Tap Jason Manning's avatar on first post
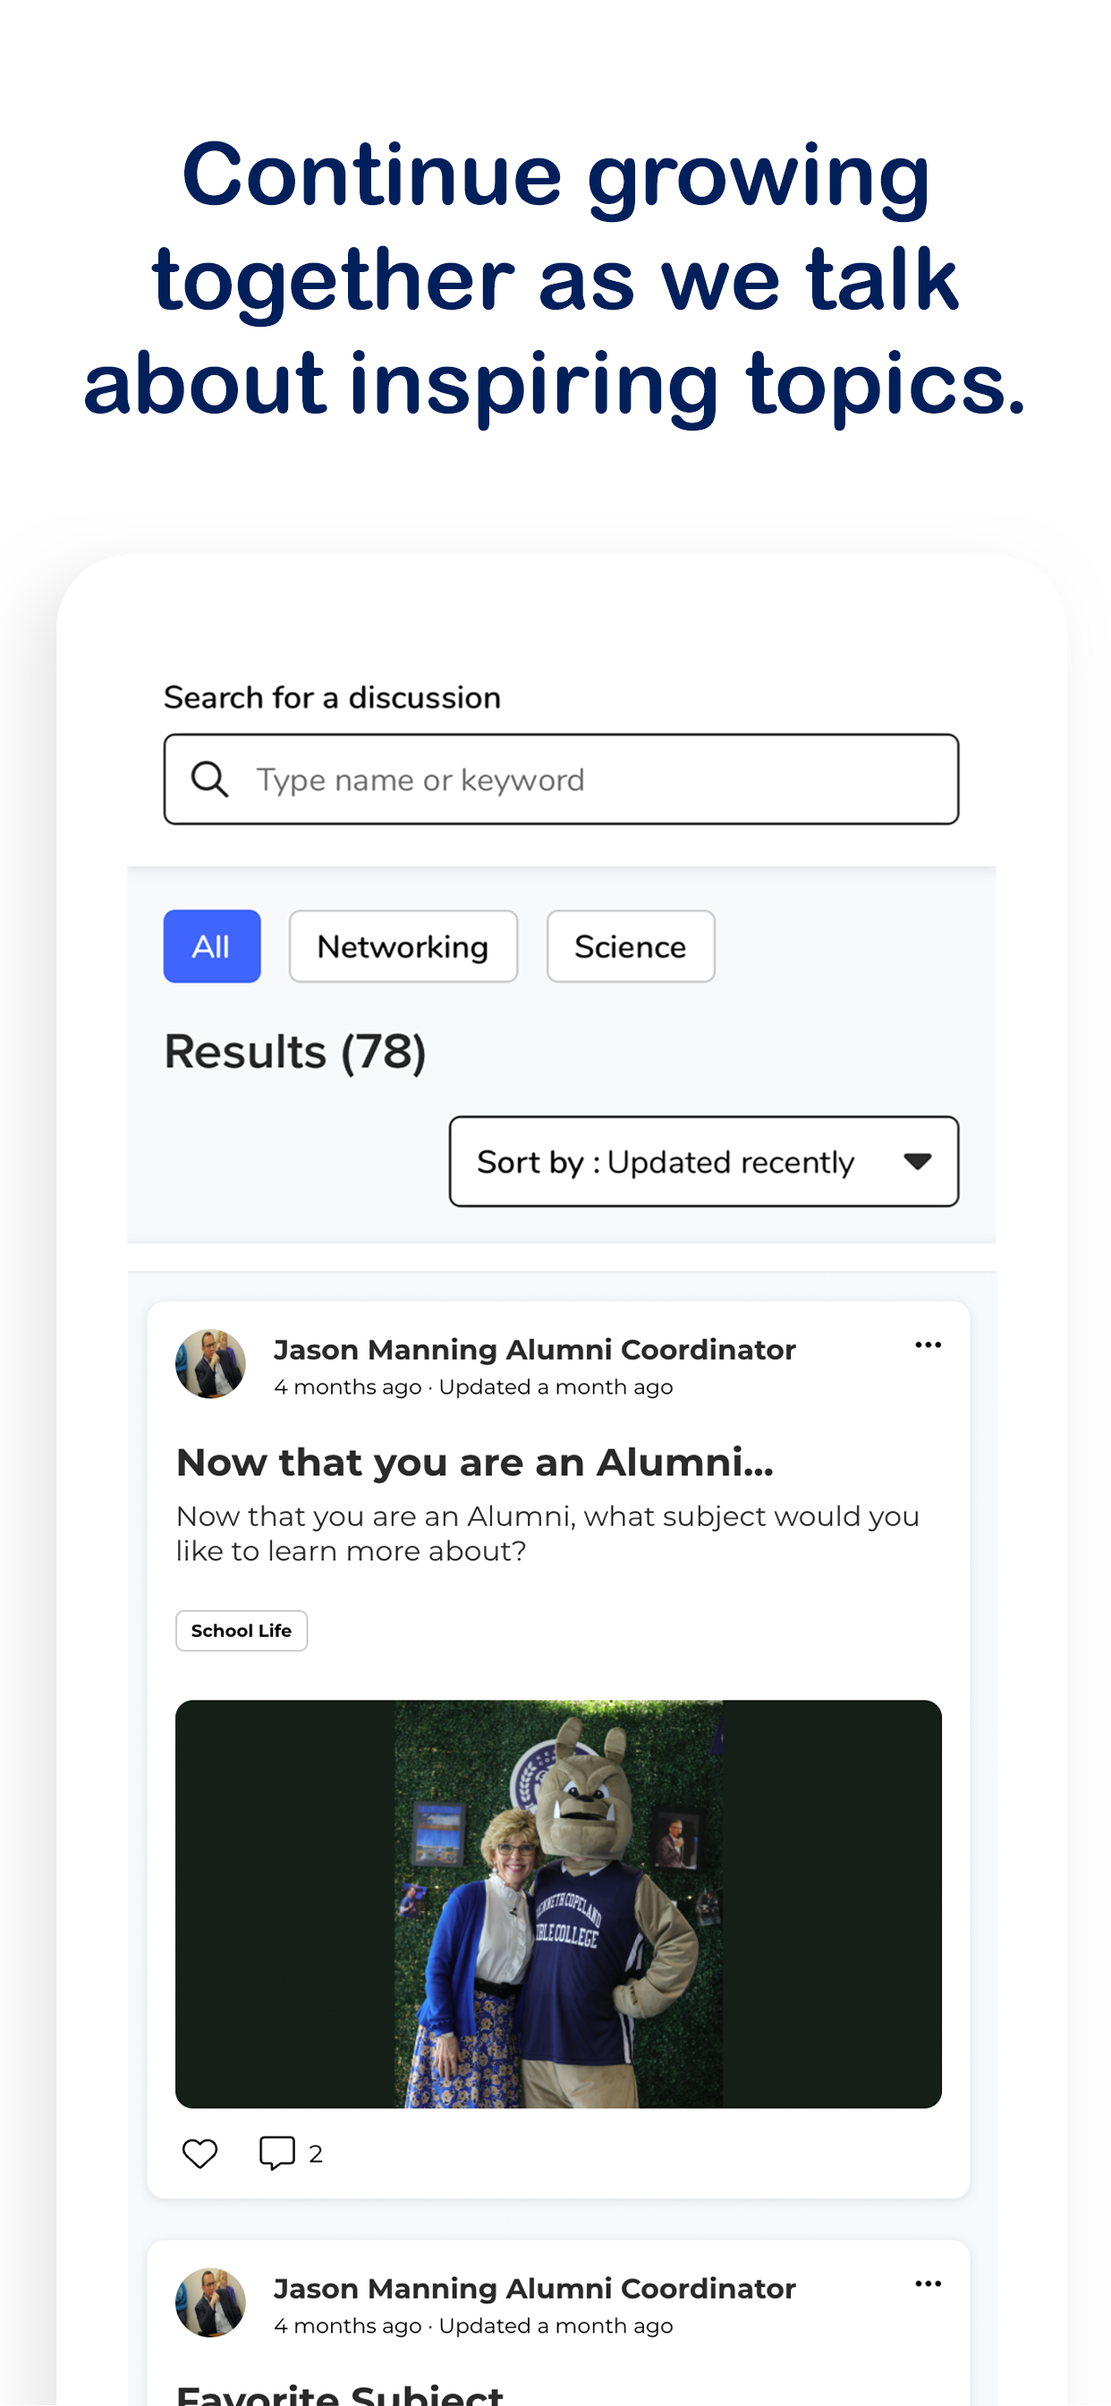This screenshot has width=1111, height=2406. 211,1363
